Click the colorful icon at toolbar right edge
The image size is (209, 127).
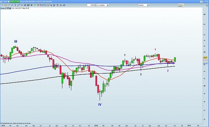pyautogui.click(x=207, y=5)
